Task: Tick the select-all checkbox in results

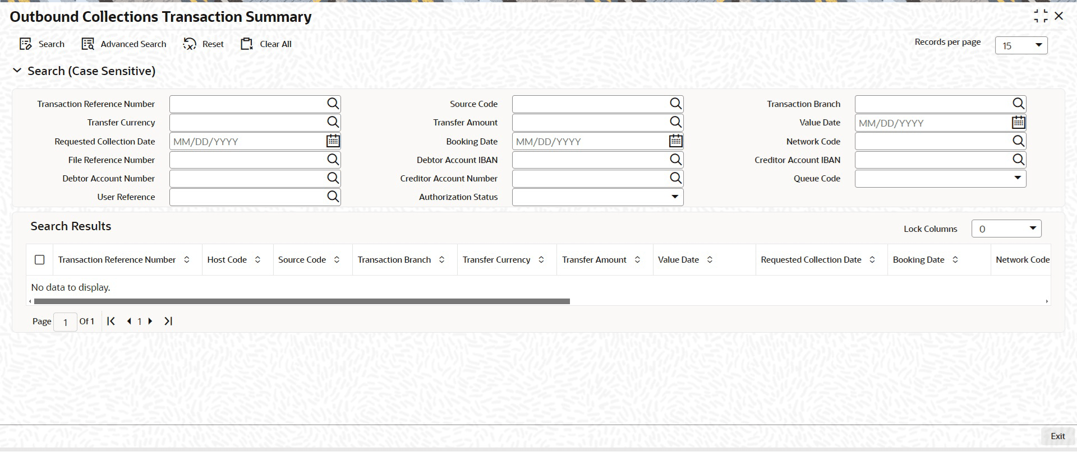Action: tap(39, 260)
